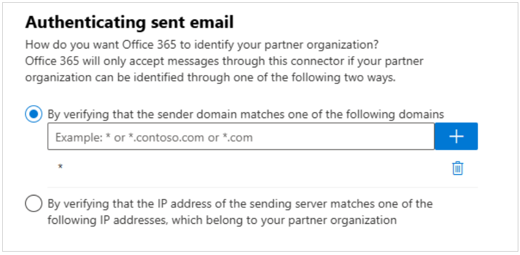Click the filled blue dot of the selected radio
Viewport: 520px width, 255px height.
pos(33,114)
